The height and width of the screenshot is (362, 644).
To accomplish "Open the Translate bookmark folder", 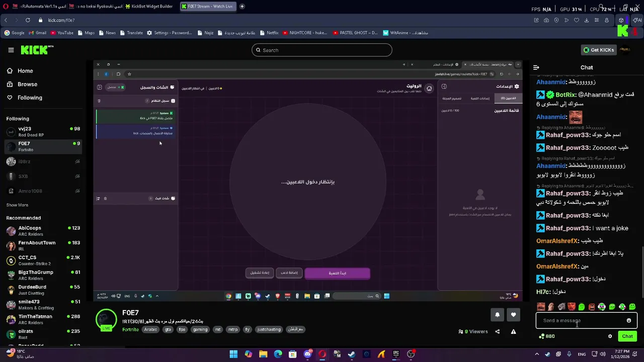I will [131, 33].
